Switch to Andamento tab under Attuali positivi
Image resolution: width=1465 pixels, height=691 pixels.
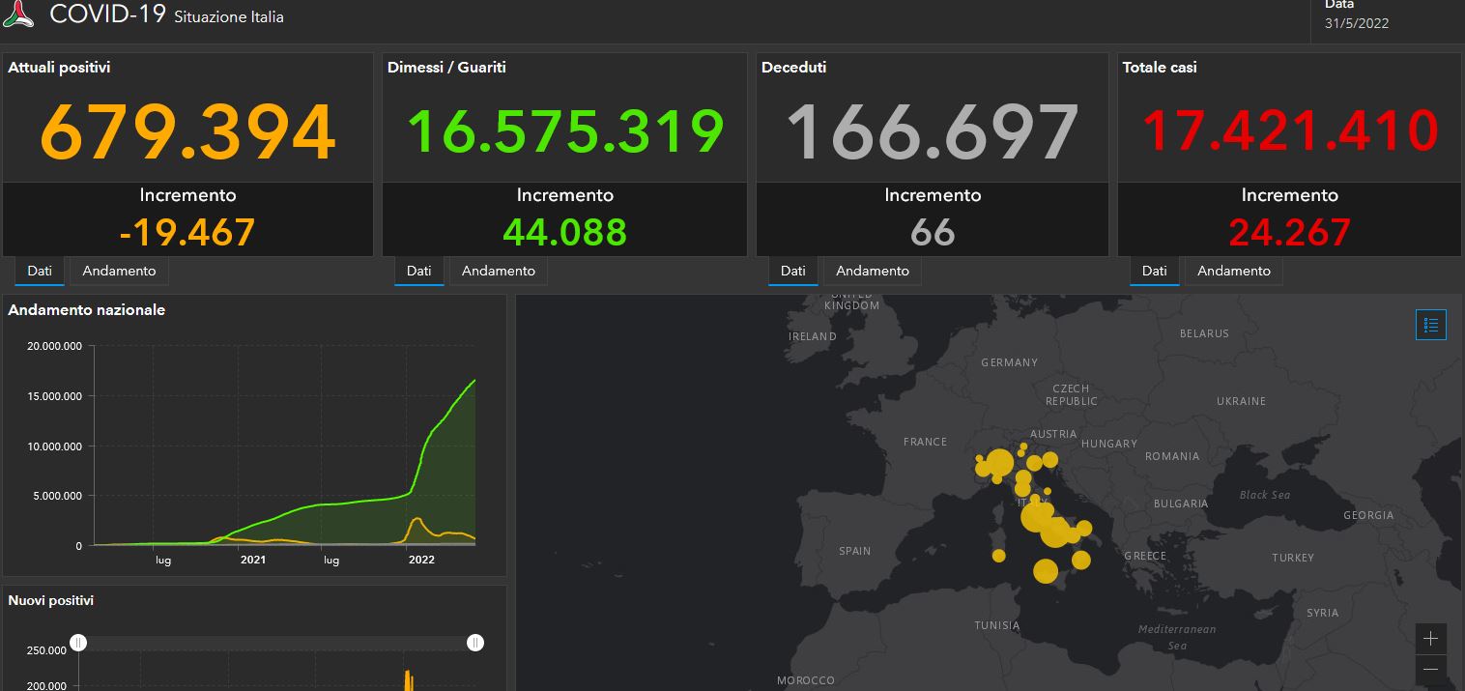click(x=119, y=271)
